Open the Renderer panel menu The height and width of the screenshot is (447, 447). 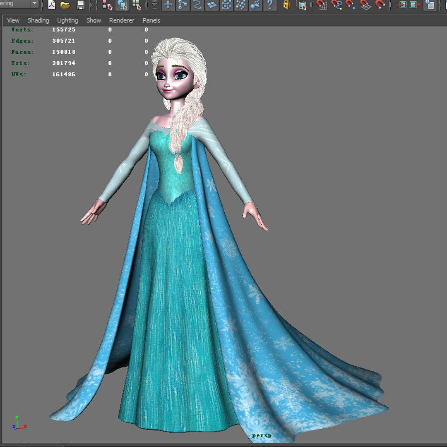pyautogui.click(x=121, y=20)
